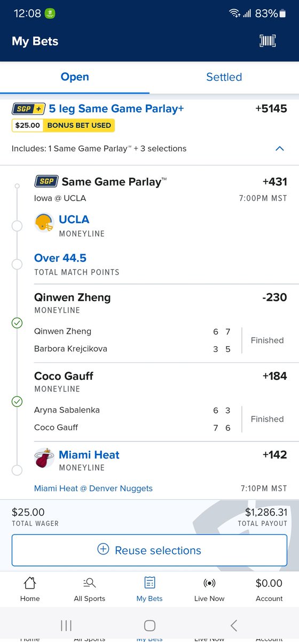Tap the SGP Same Game Parlay logo badge
Viewport: 299px width, 642px height.
[46, 182]
